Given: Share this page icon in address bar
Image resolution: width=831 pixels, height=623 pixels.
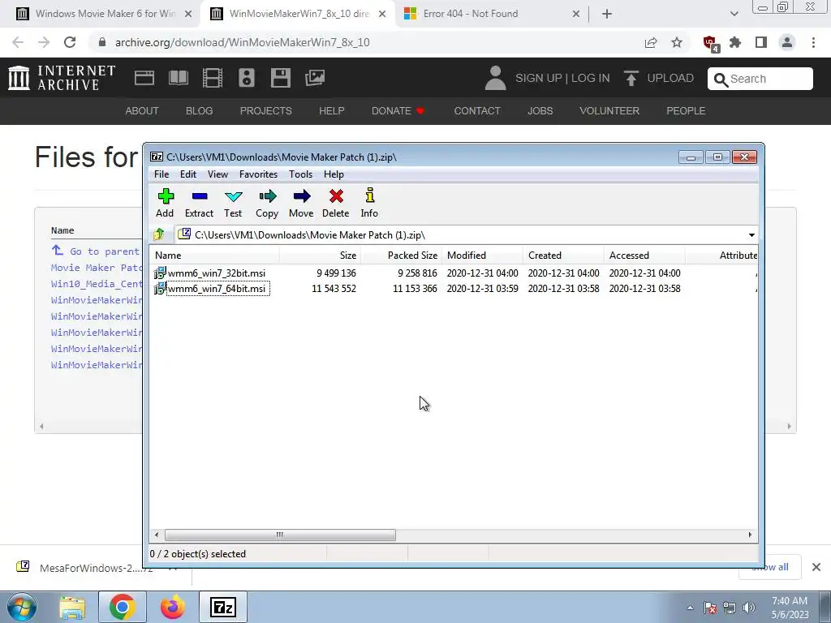Looking at the screenshot, I should (651, 42).
